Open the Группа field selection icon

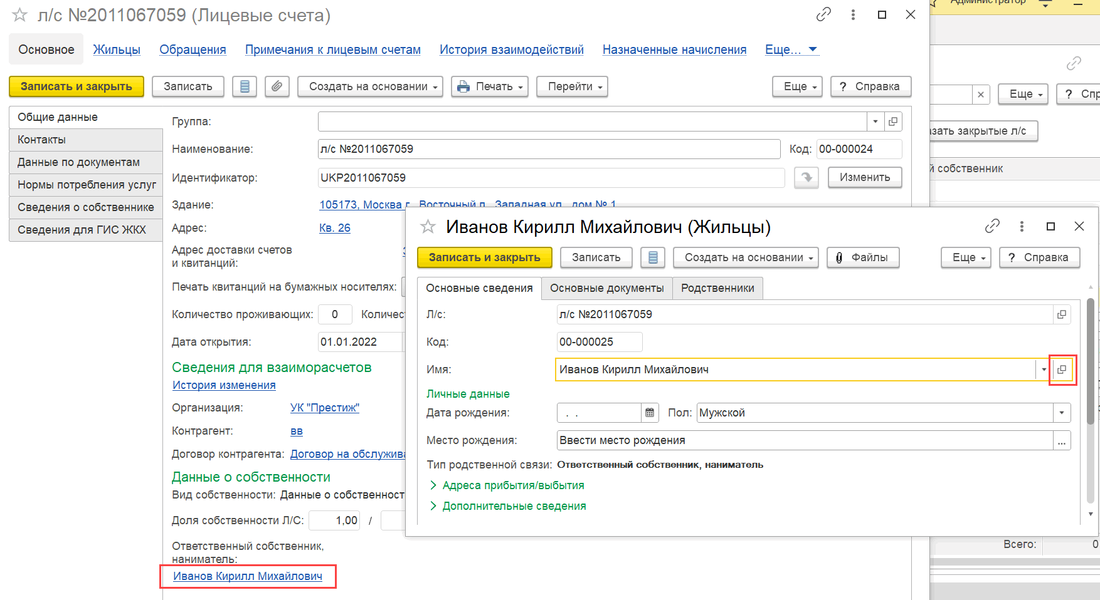tap(893, 122)
